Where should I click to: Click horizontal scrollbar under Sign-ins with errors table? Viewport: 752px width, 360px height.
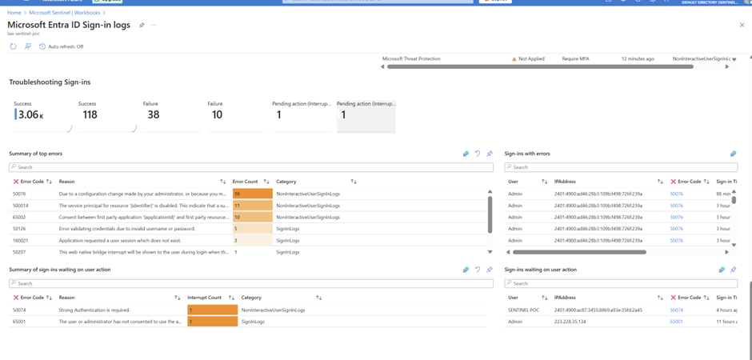tap(576, 252)
